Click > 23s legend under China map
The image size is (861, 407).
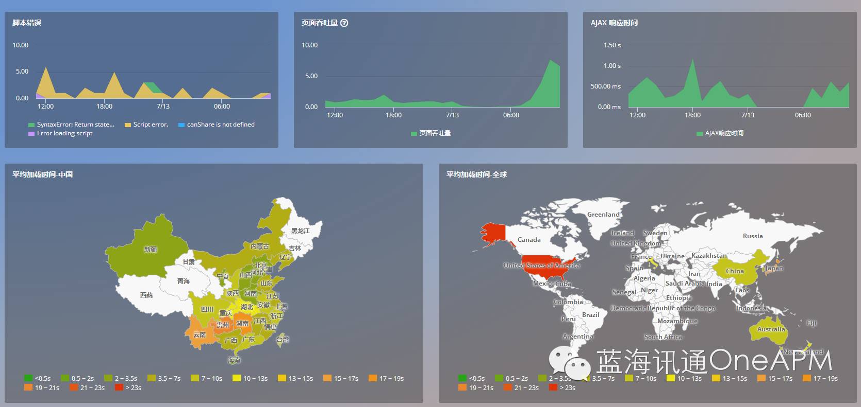[128, 387]
